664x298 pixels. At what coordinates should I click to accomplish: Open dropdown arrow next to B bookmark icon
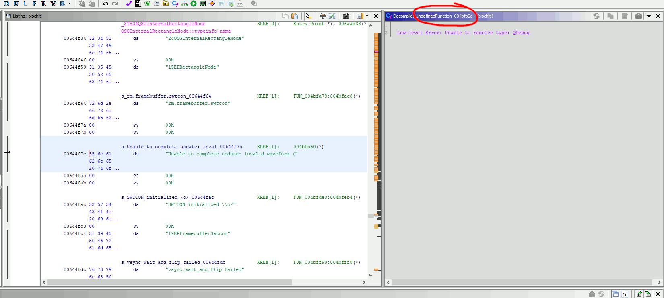tap(70, 4)
